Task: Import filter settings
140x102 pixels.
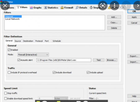Action: (x=134, y=62)
